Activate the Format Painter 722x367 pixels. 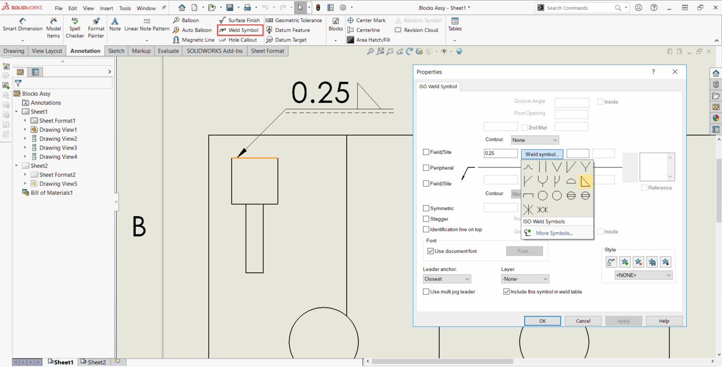96,27
